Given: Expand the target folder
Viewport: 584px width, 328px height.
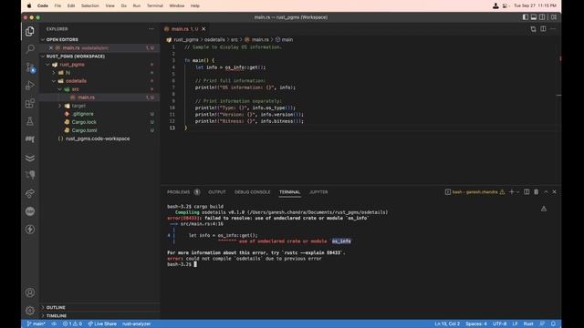Looking at the screenshot, I should click(x=60, y=106).
